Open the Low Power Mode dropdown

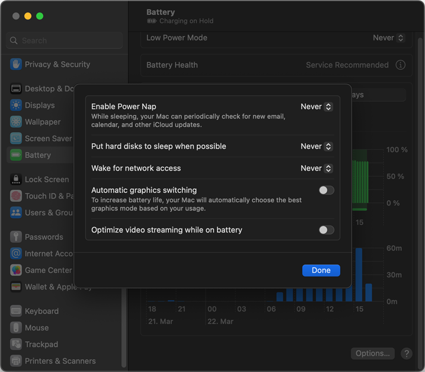389,38
